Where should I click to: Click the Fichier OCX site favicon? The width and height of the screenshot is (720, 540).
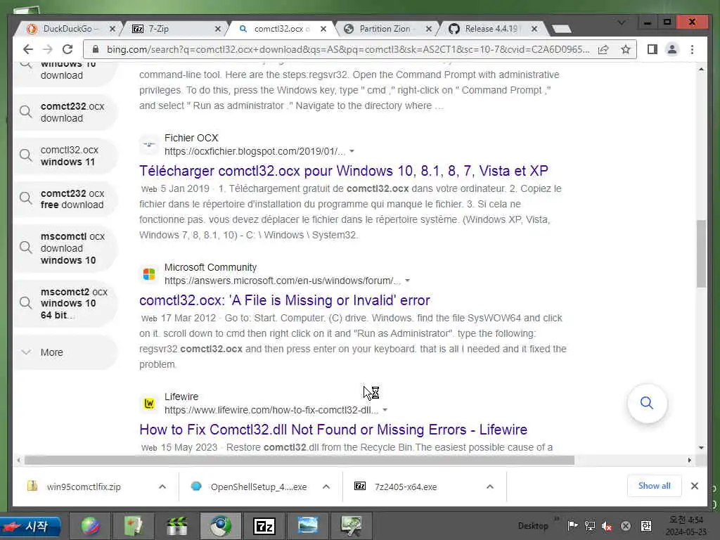click(x=149, y=145)
